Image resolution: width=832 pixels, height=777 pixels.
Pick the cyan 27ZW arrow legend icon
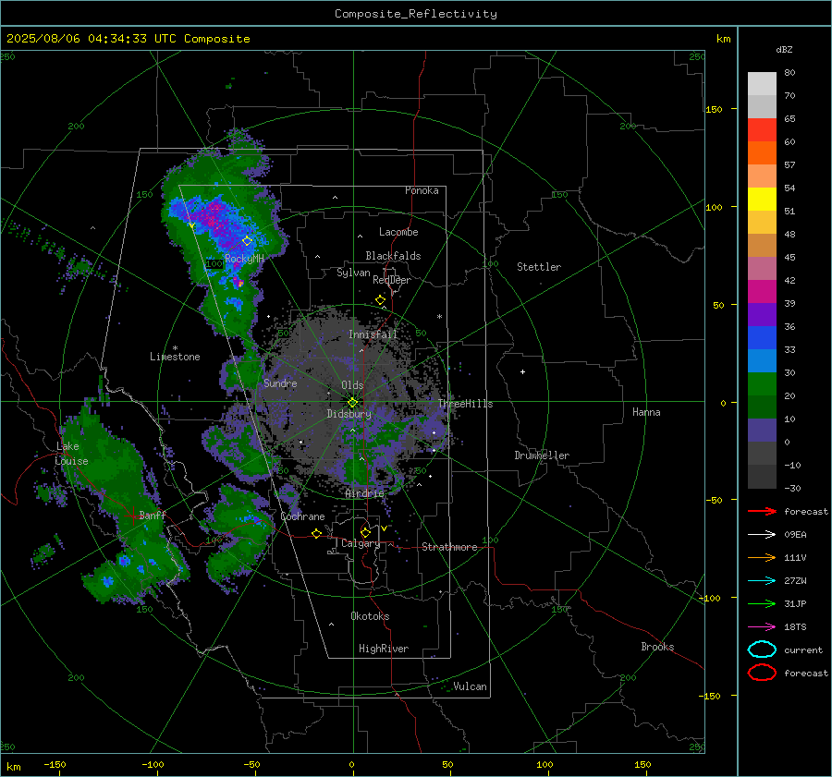point(762,581)
